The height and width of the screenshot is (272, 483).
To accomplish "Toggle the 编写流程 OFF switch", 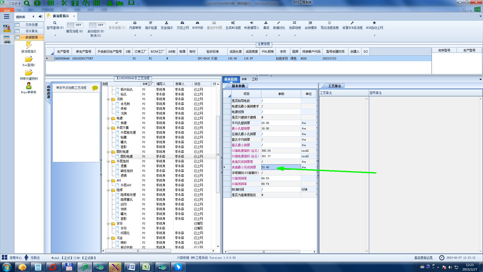I will click(74, 25).
